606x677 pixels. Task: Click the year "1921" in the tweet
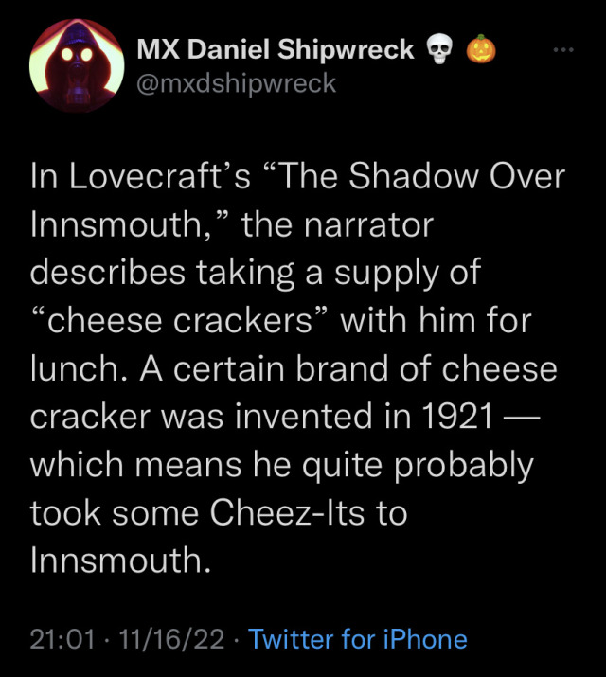(x=459, y=417)
